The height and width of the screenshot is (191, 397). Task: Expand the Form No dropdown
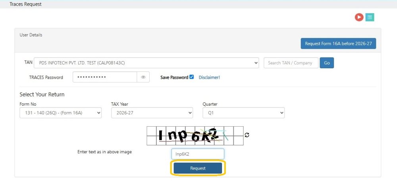tap(60, 113)
